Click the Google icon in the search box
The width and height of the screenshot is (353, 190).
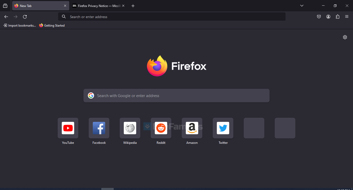tap(91, 96)
